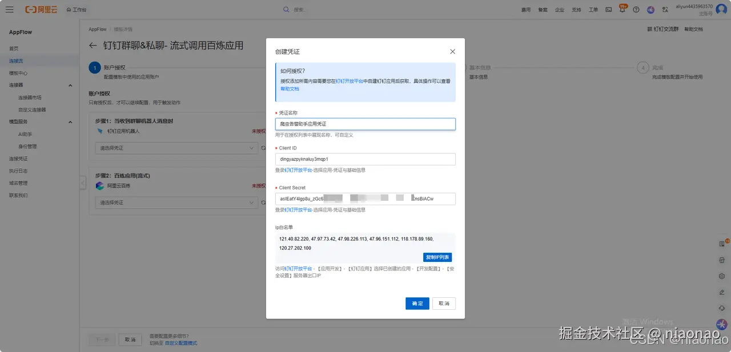Click the message icon with badge 19
Viewport: 731px width, 352px height.
721,244
